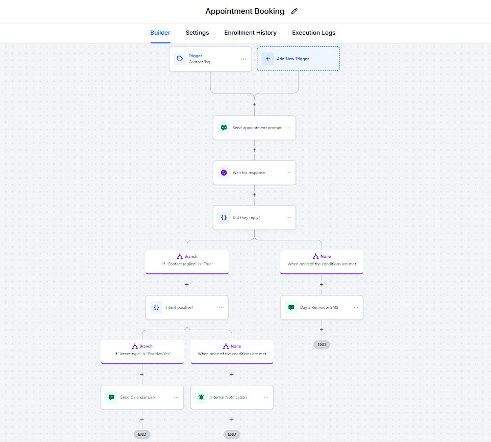Switch to the Settings tab
The image size is (491, 442).
click(197, 33)
